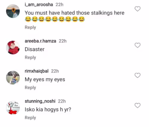
Task: Open stunning_noshi's red map avatar
Action: click(13, 108)
